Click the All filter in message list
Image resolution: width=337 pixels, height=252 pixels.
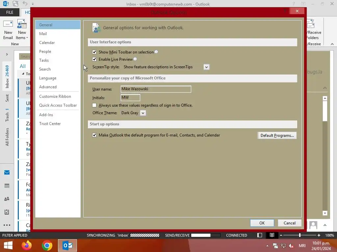(x=23, y=66)
